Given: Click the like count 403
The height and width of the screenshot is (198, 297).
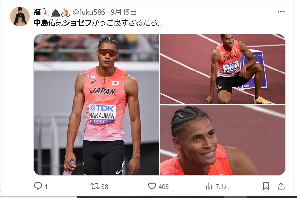Looking at the screenshot, I should tap(163, 187).
